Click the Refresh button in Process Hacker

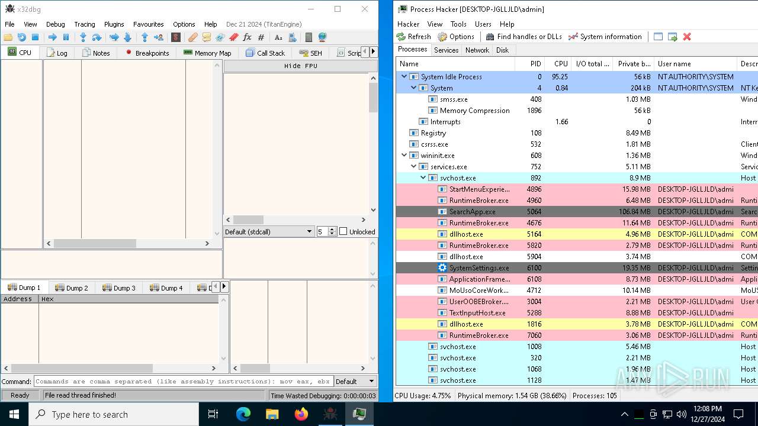tap(414, 37)
